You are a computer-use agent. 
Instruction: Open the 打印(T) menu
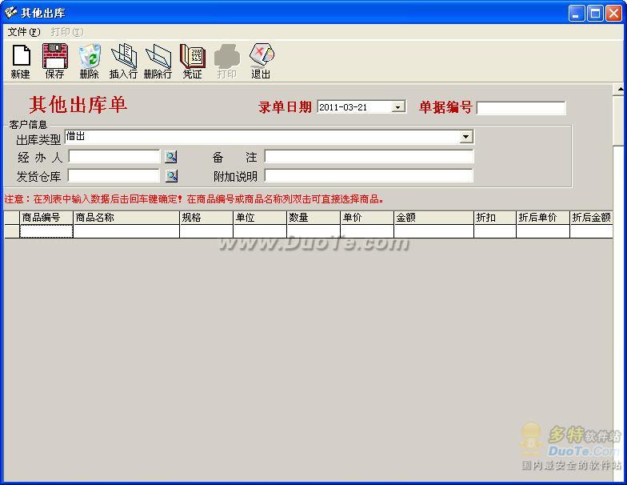coord(67,32)
